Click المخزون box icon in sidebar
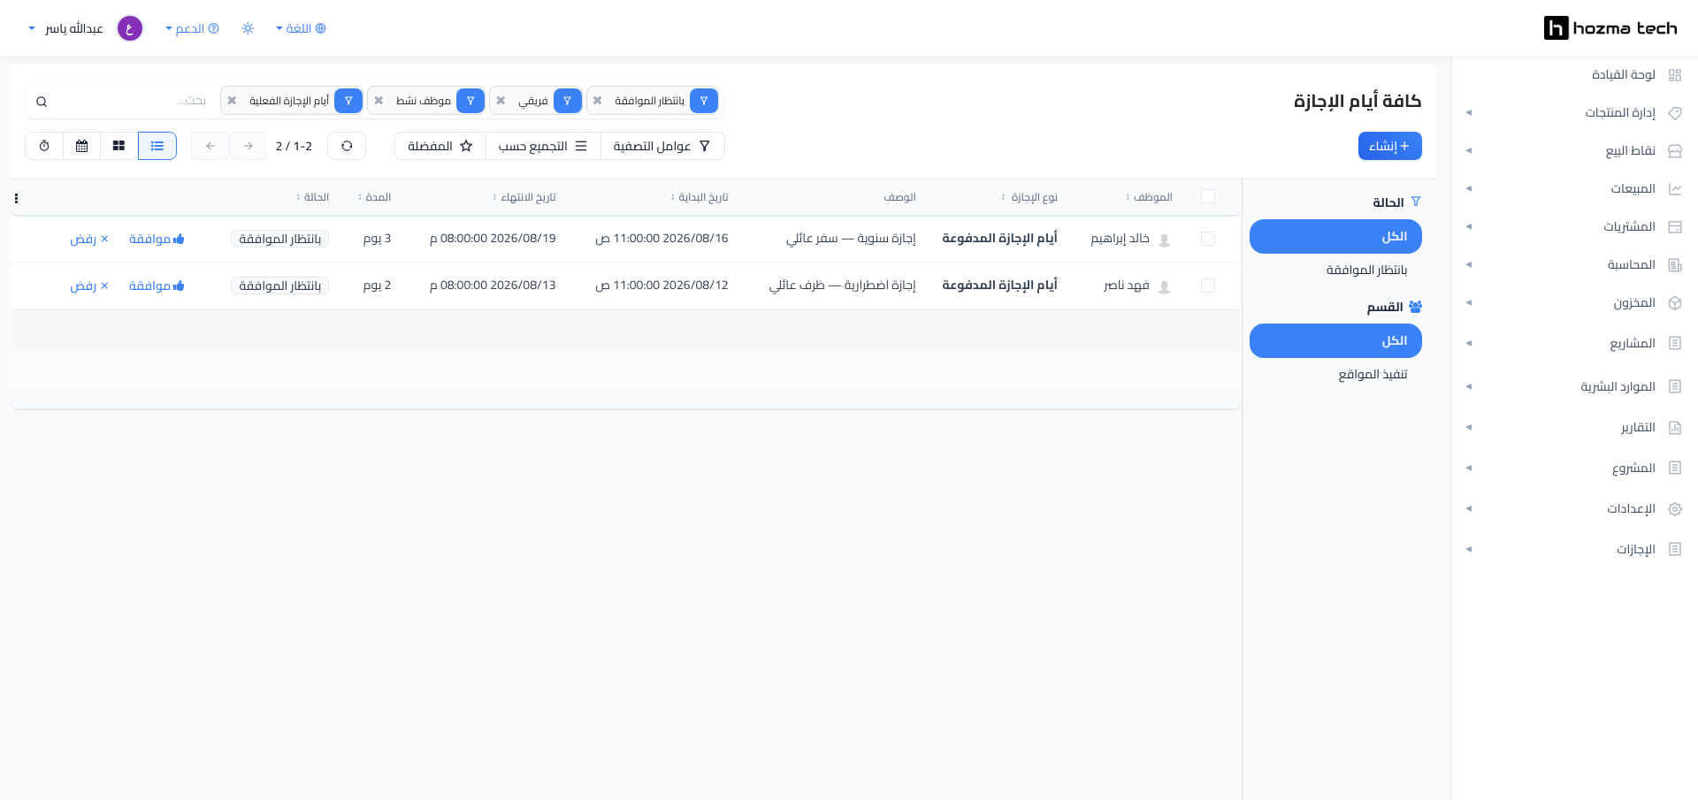 (x=1674, y=303)
